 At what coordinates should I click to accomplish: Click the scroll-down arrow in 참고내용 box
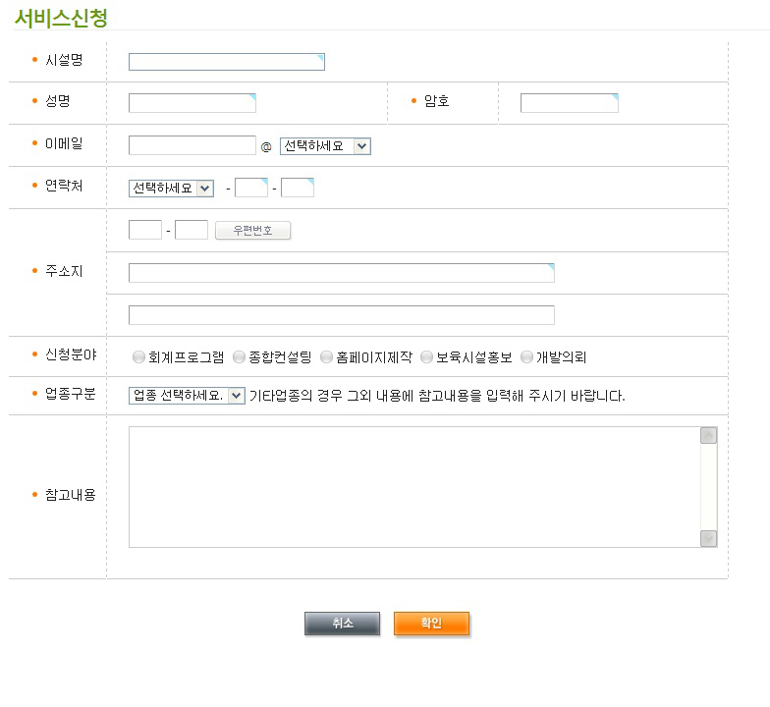pyautogui.click(x=708, y=538)
